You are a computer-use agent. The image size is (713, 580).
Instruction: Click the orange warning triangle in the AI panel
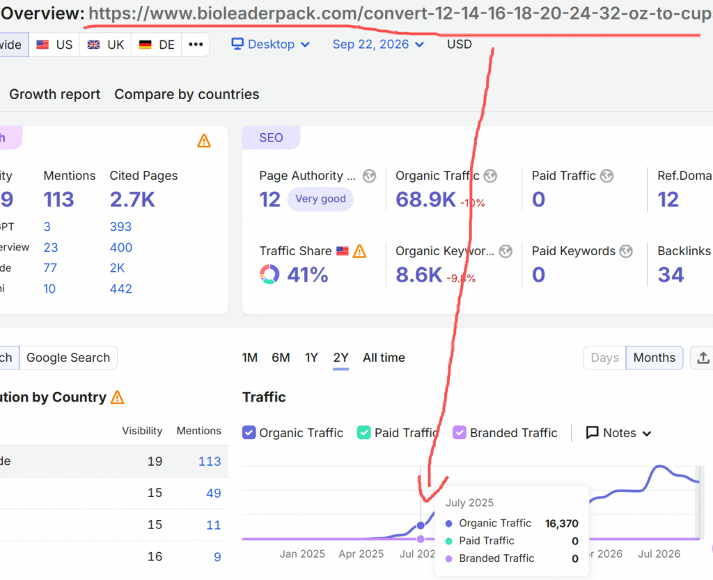[204, 141]
